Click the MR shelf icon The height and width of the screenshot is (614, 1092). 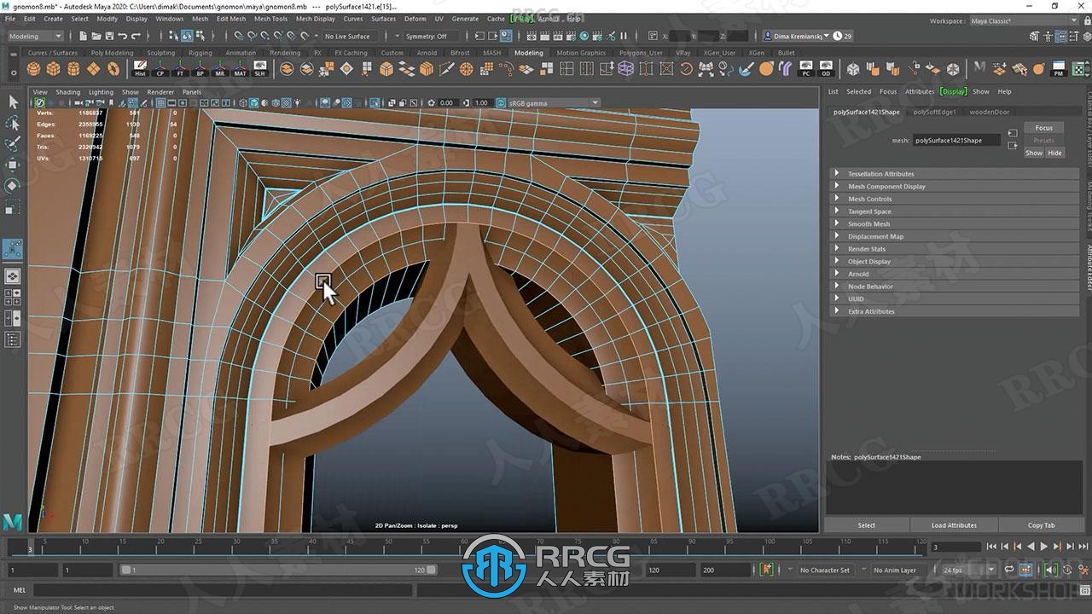click(220, 69)
